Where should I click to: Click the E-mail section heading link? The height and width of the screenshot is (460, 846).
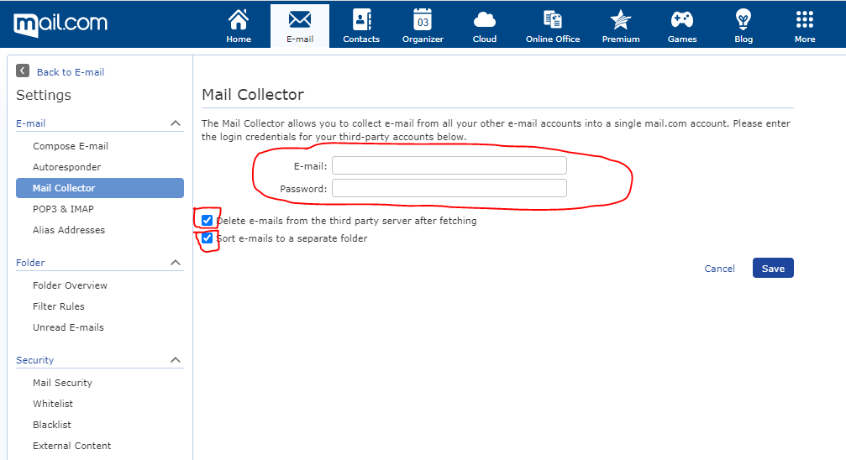[31, 123]
